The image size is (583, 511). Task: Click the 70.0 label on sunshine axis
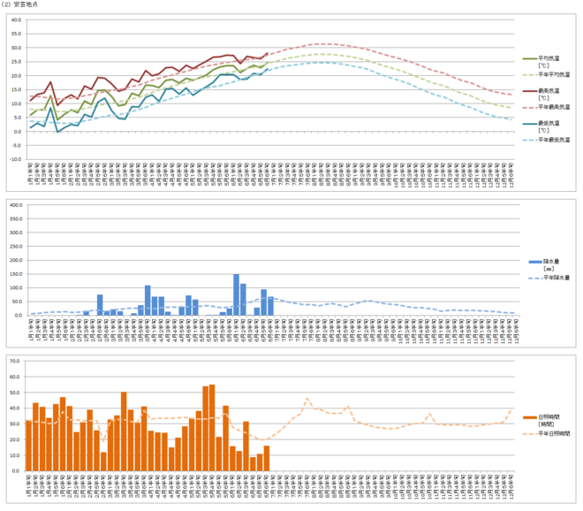tap(15, 362)
